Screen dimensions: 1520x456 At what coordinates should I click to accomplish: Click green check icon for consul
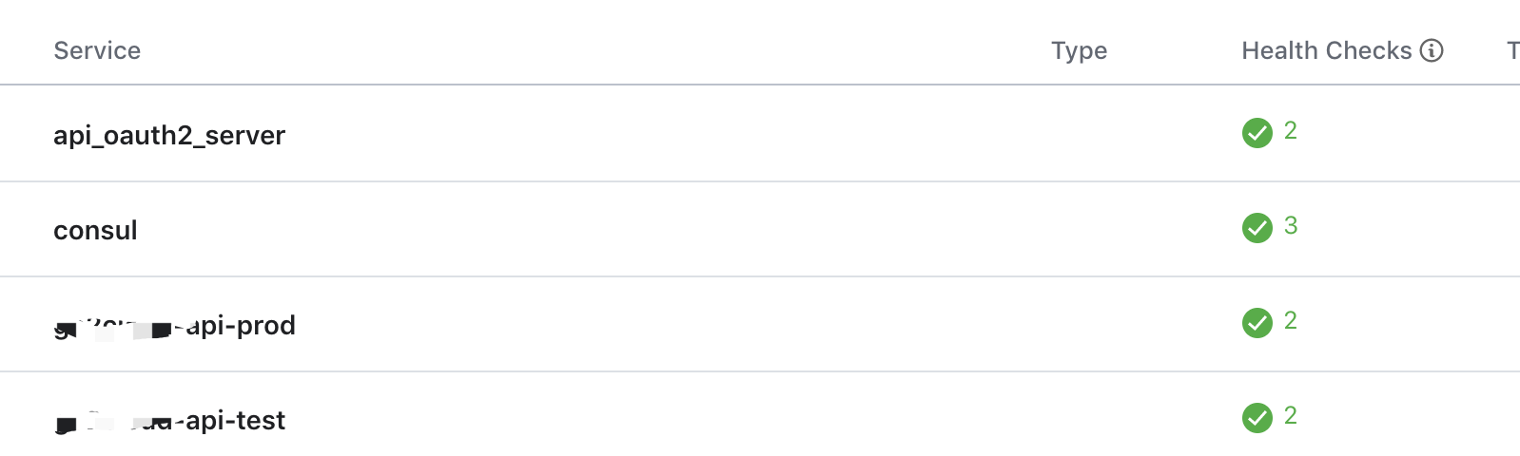coord(1257,228)
